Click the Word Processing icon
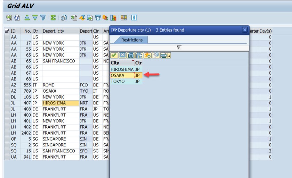The height and width of the screenshot is (178, 292). point(82,18)
